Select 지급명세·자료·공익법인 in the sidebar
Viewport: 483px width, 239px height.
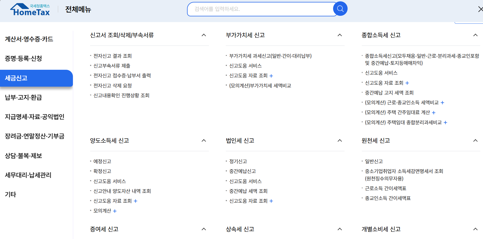pyautogui.click(x=35, y=117)
